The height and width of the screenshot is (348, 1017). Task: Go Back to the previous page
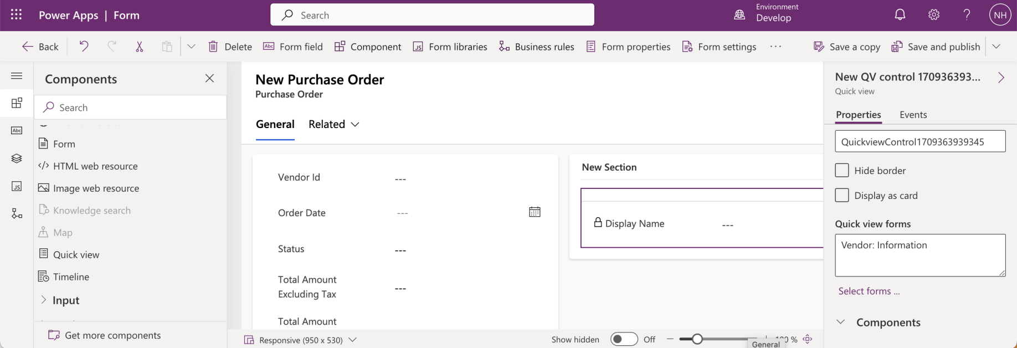[40, 47]
